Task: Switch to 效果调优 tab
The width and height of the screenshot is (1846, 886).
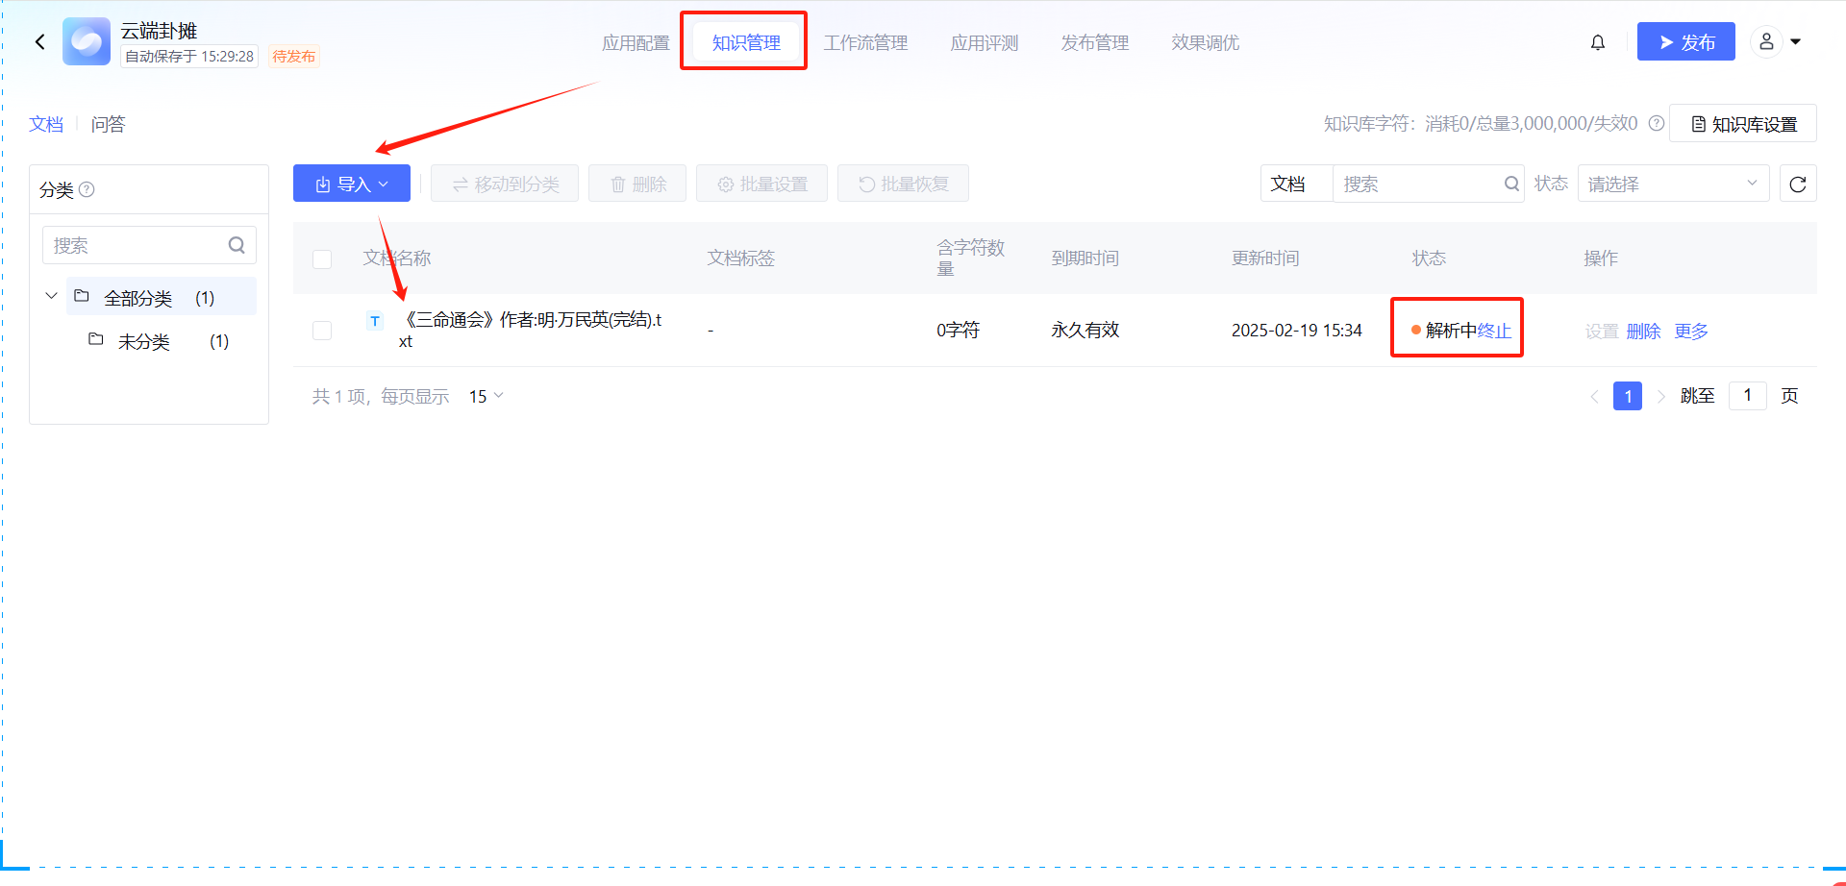Action: (x=1205, y=42)
